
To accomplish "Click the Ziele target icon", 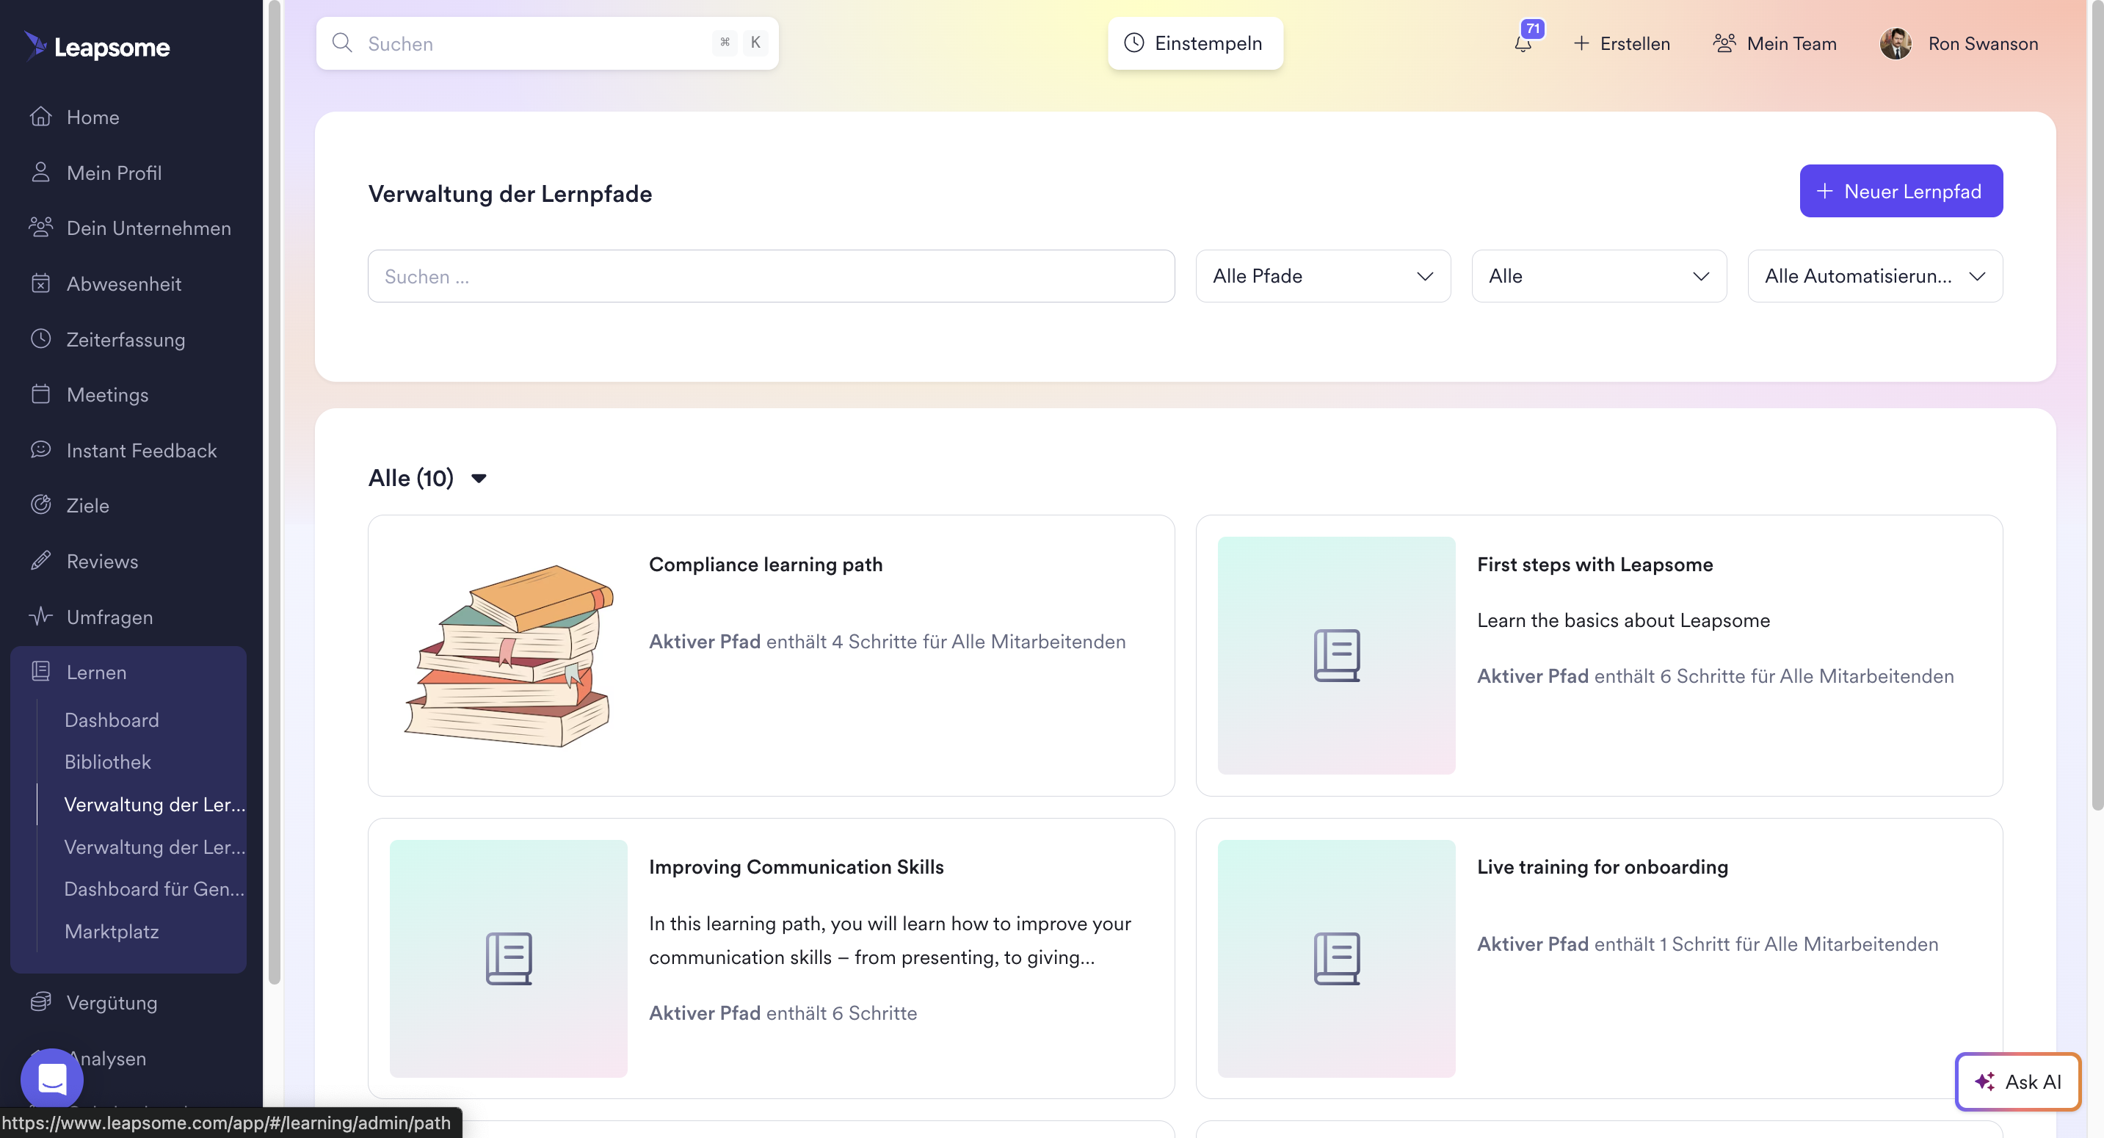I will [x=41, y=505].
